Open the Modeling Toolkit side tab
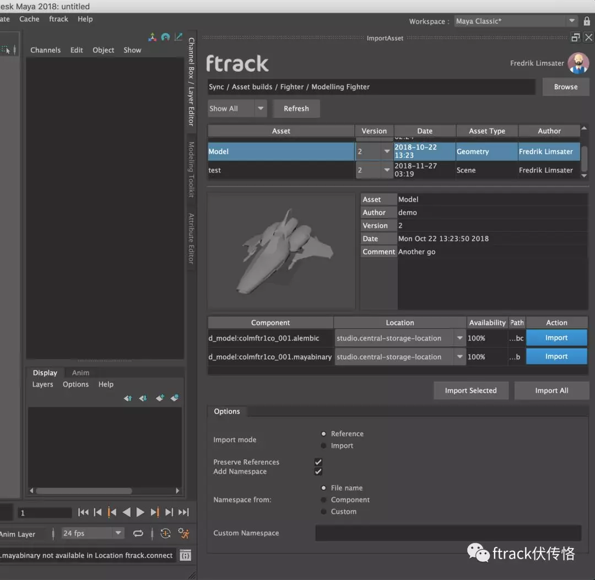The height and width of the screenshot is (580, 595). coord(191,170)
